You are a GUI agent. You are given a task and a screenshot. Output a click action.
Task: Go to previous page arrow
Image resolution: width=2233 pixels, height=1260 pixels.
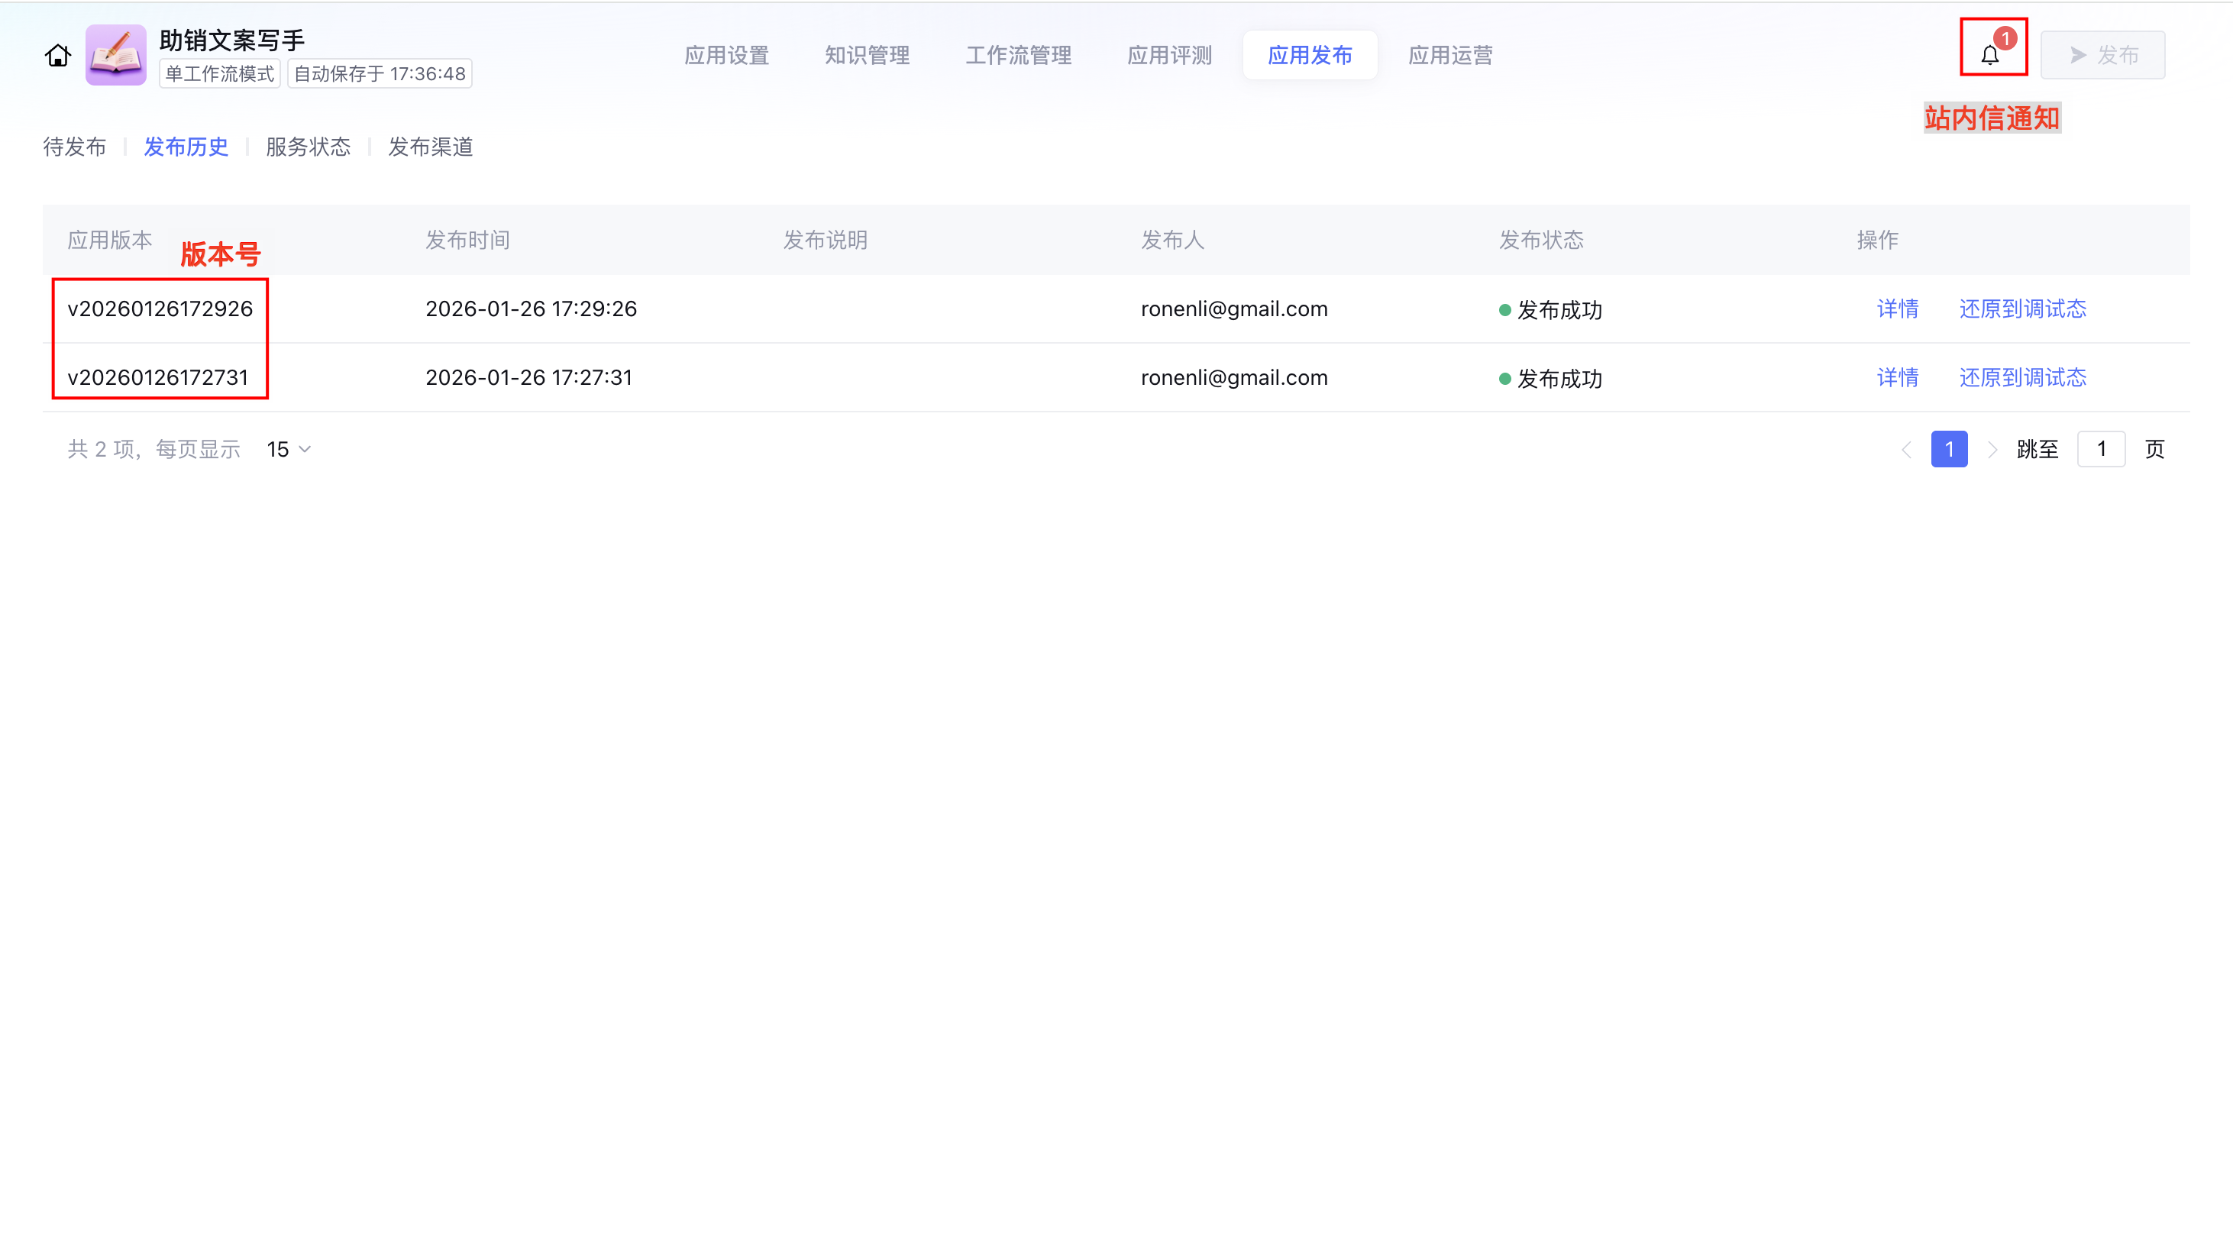[1906, 449]
